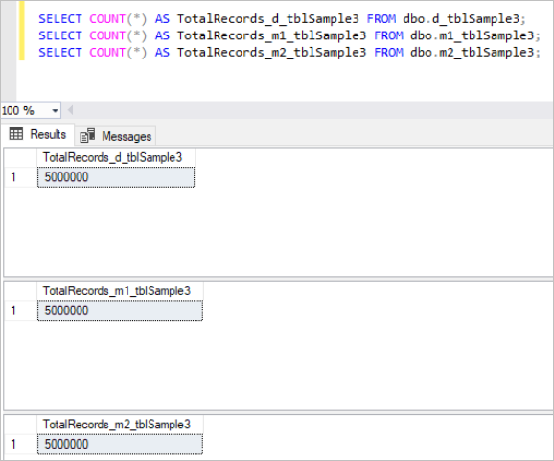Place cursor in first SELECT COUNT query line

coord(283,19)
